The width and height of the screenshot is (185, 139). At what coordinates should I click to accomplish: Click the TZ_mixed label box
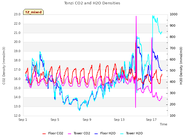(34, 12)
